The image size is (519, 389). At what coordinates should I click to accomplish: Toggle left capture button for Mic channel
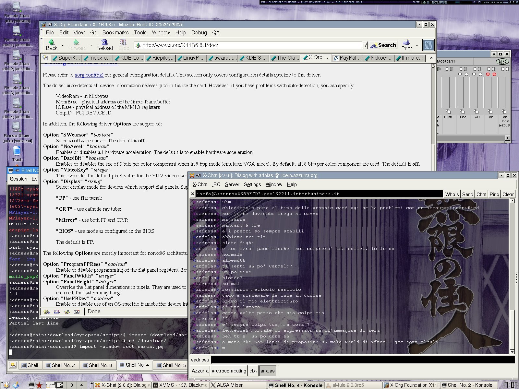pyautogui.click(x=488, y=74)
